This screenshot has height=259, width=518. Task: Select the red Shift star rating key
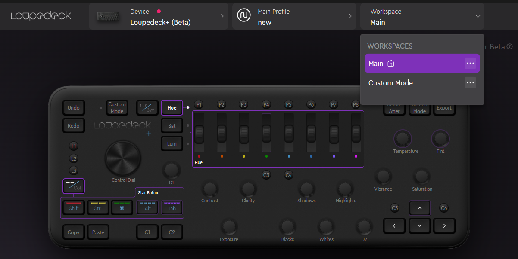click(74, 208)
